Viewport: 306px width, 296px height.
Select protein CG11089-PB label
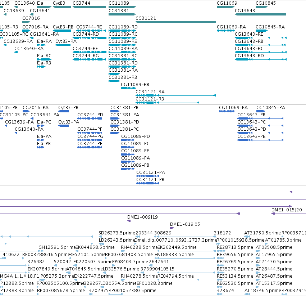point(135,165)
